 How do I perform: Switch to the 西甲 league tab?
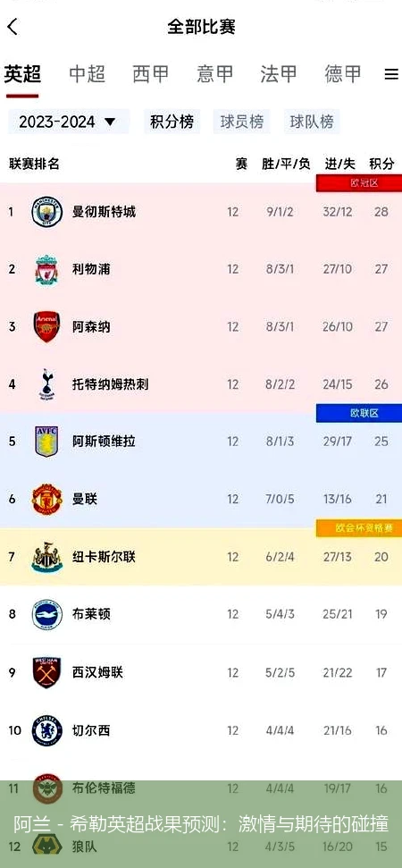coord(151,73)
